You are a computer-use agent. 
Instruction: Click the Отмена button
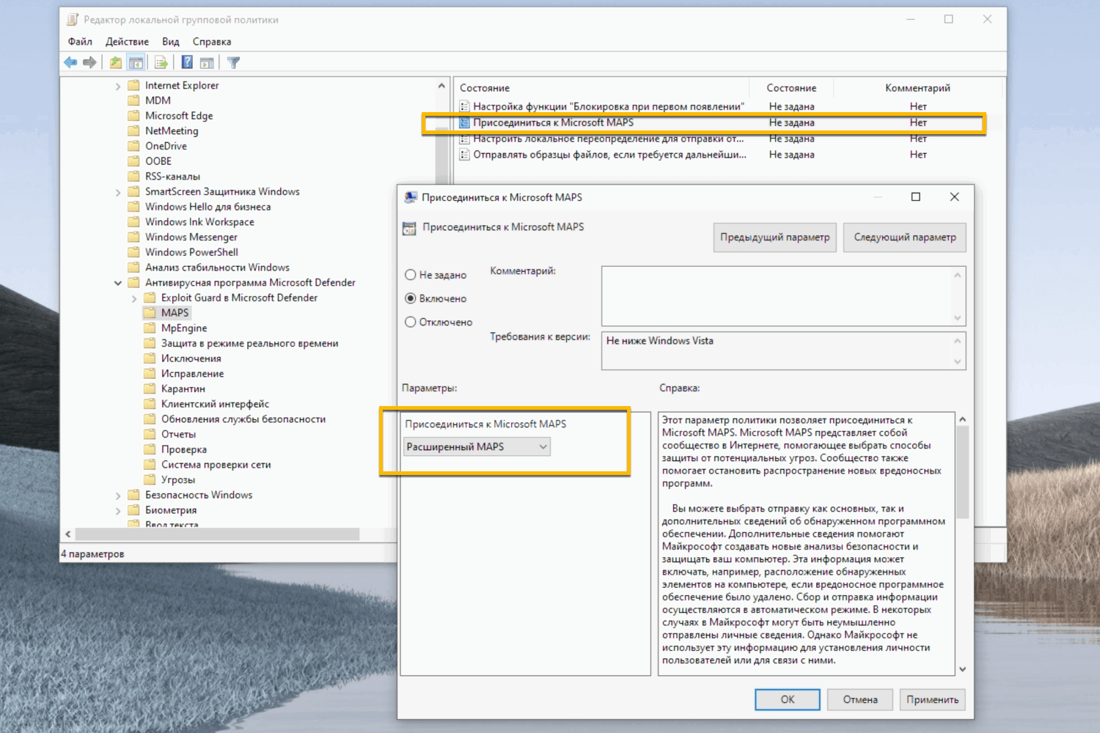click(860, 699)
